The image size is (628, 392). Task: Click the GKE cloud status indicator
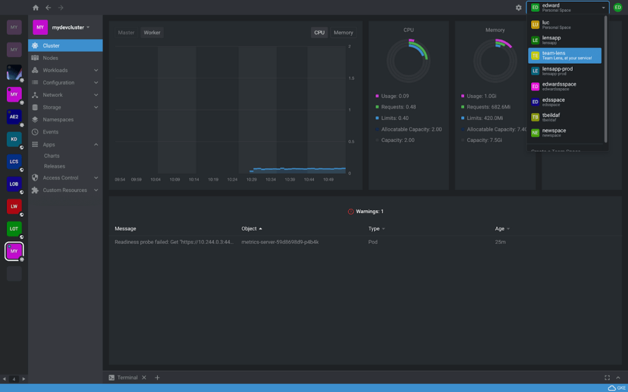coord(616,388)
